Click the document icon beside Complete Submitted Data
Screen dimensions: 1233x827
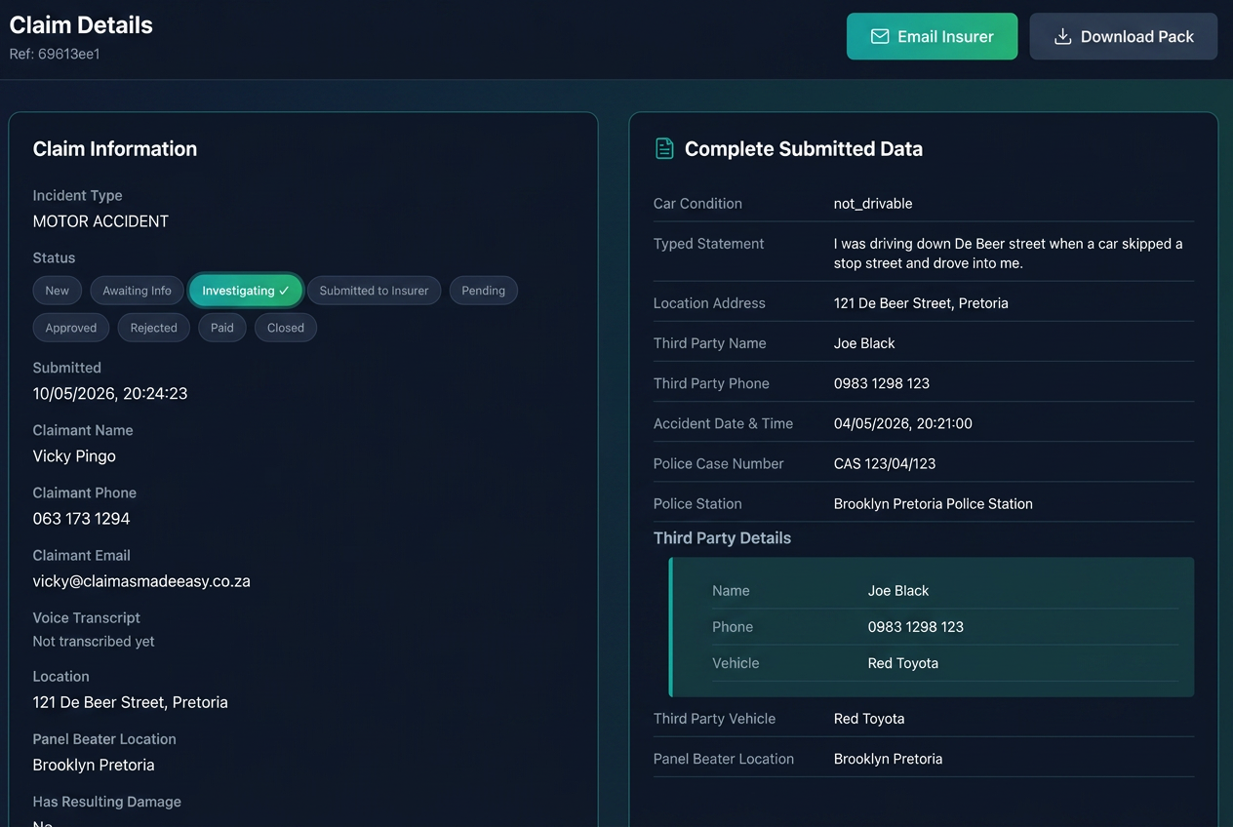click(664, 149)
